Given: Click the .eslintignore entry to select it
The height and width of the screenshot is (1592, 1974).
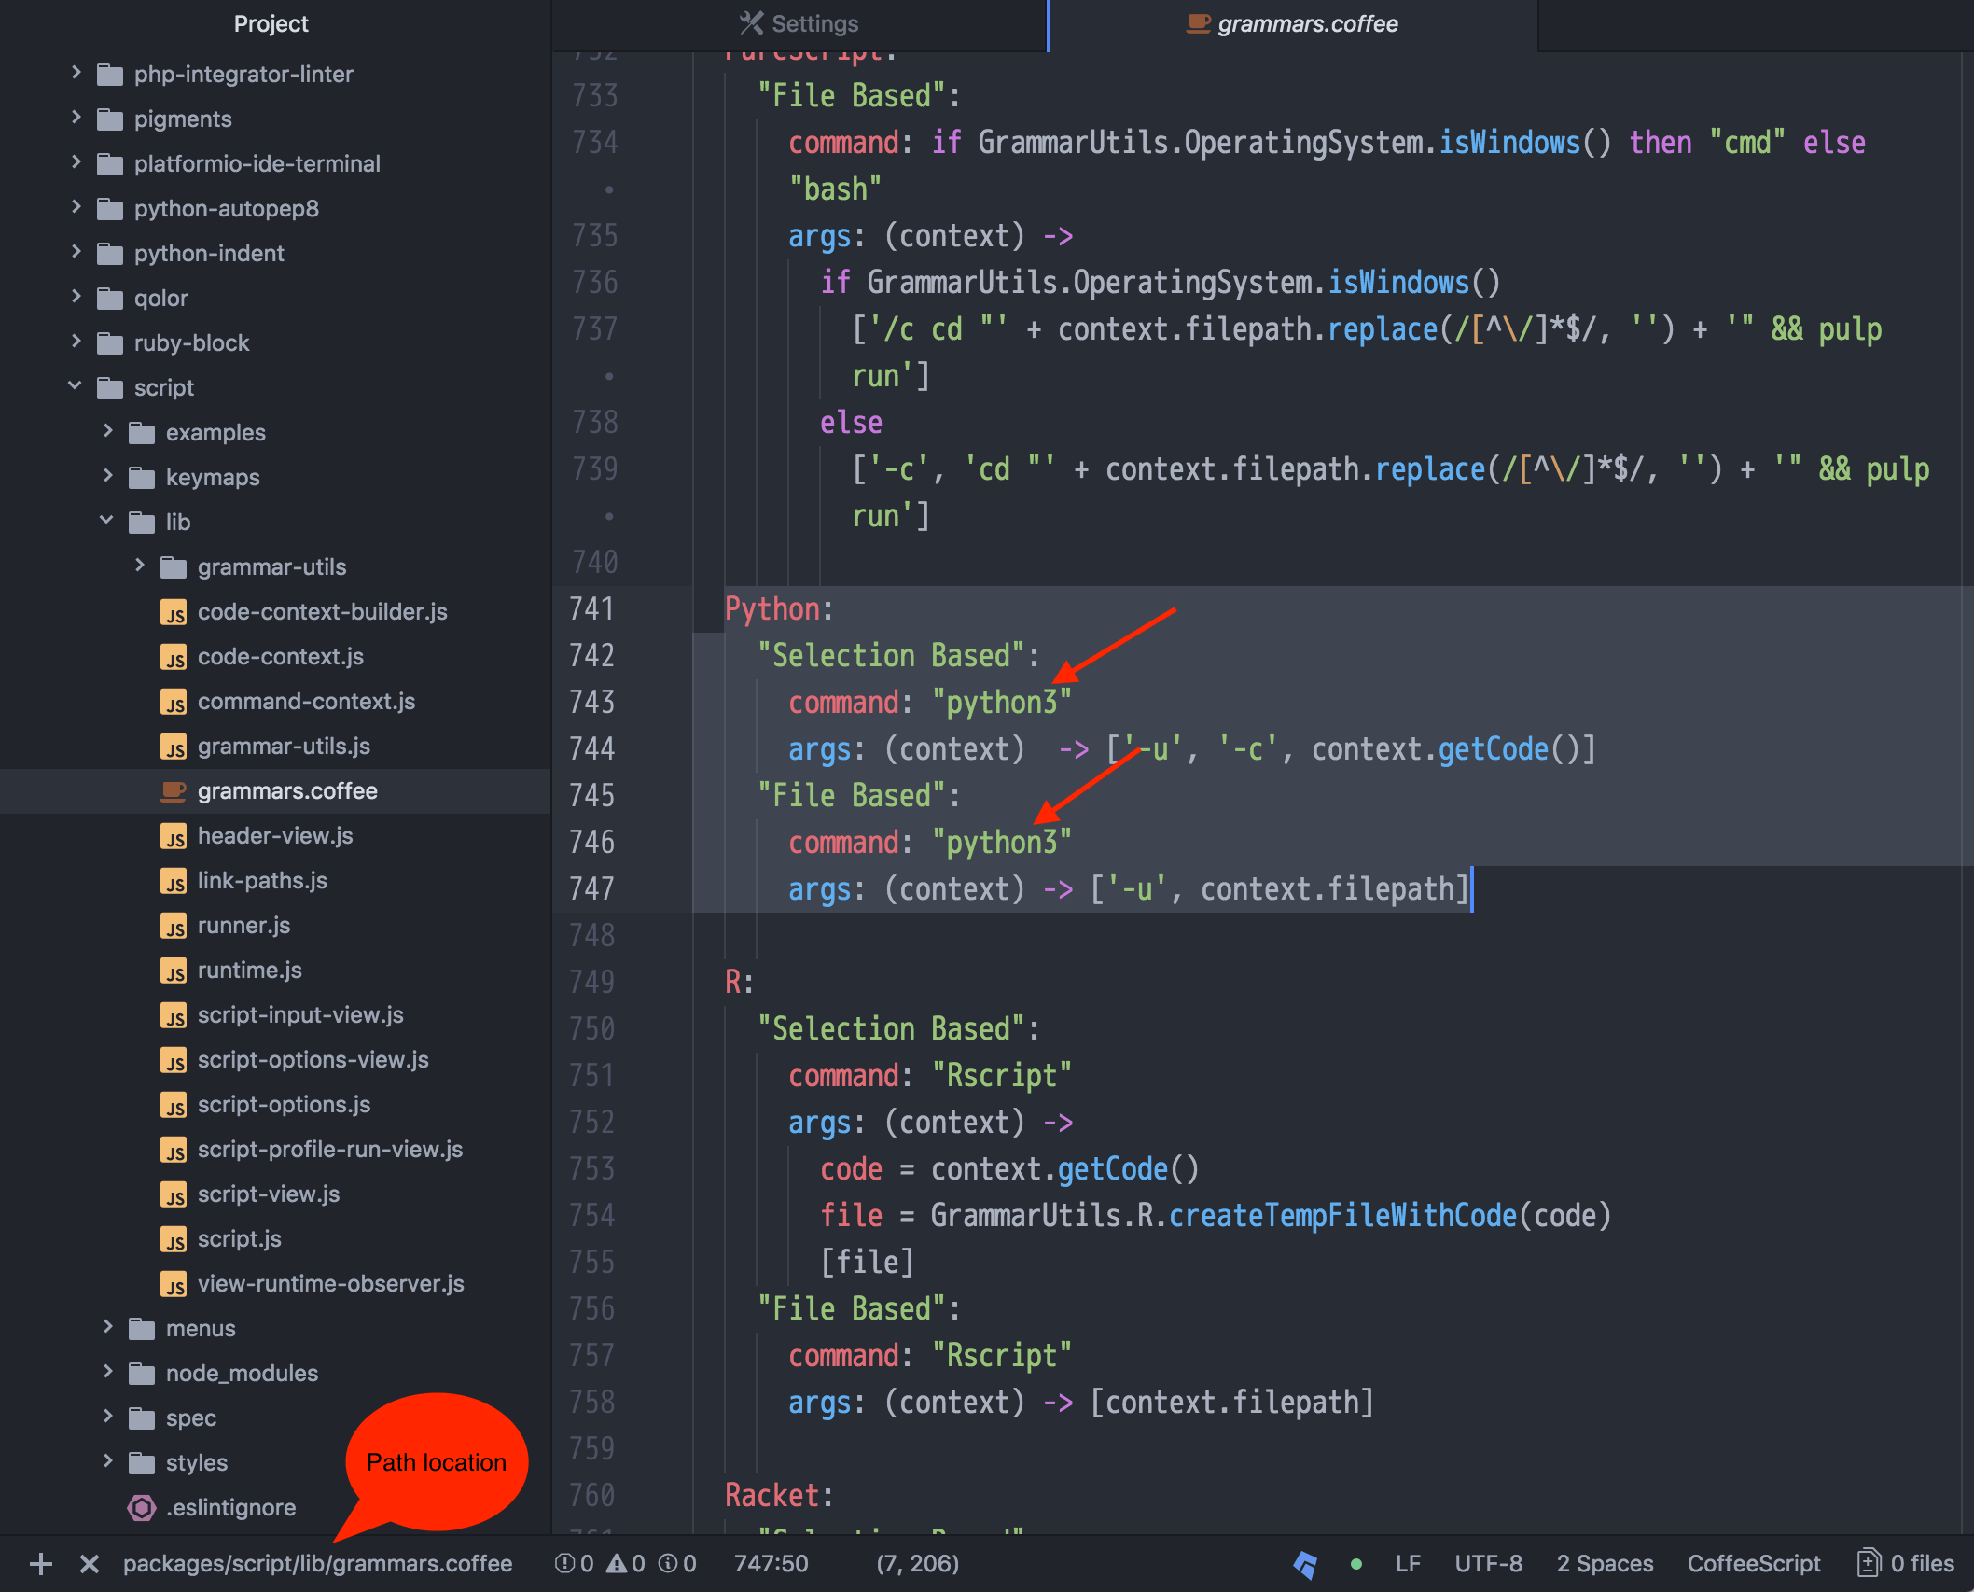Looking at the screenshot, I should (229, 1507).
